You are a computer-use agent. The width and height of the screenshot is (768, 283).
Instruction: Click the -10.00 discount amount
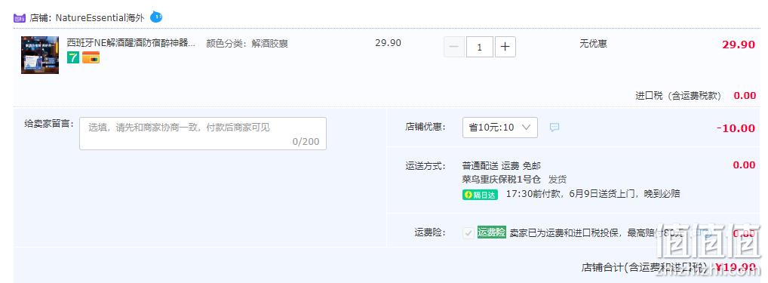(x=736, y=128)
